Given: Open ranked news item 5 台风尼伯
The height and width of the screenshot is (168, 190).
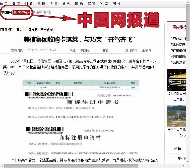Looking at the screenshot, I should pos(178,63).
